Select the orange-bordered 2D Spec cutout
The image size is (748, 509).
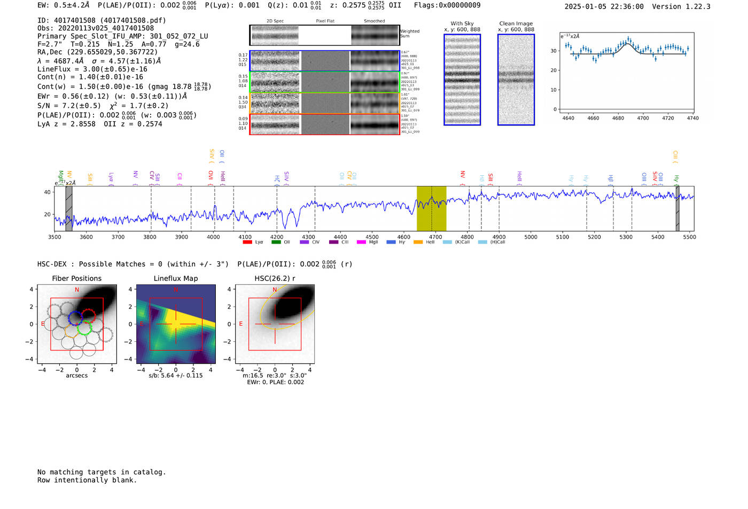coord(275,104)
